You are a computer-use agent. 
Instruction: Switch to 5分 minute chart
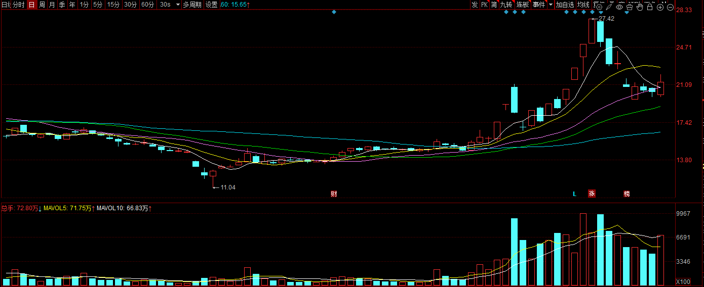point(97,5)
